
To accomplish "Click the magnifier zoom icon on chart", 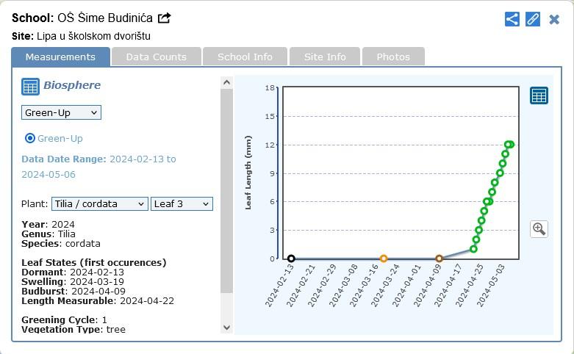I will pyautogui.click(x=539, y=228).
